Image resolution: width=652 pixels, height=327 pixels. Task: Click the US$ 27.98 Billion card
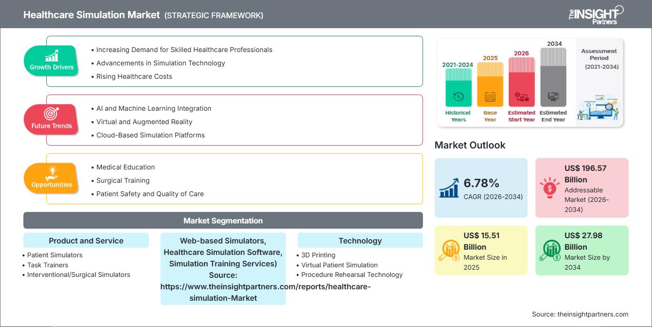[582, 251]
